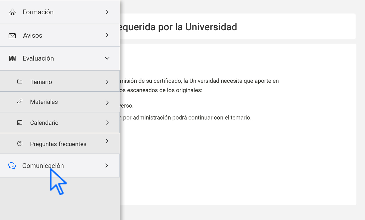Click the open book icon beside Evaluación
This screenshot has width=365, height=220.
(12, 58)
